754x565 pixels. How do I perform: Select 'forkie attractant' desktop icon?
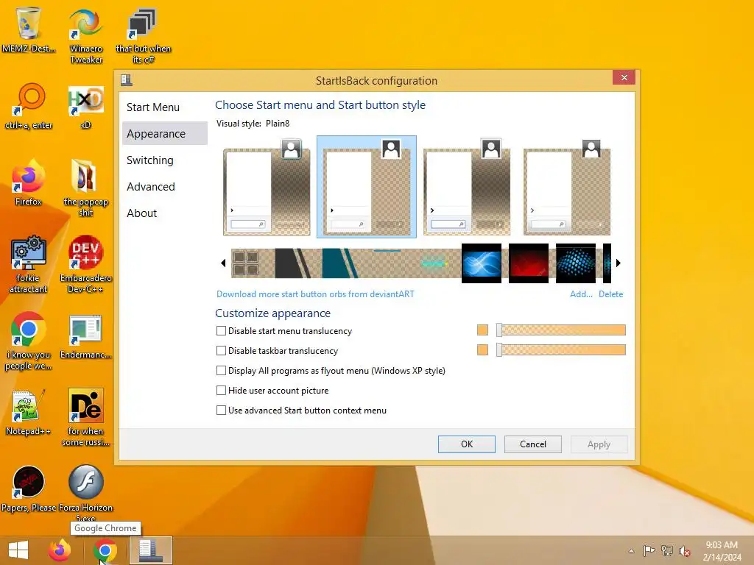[x=29, y=264]
